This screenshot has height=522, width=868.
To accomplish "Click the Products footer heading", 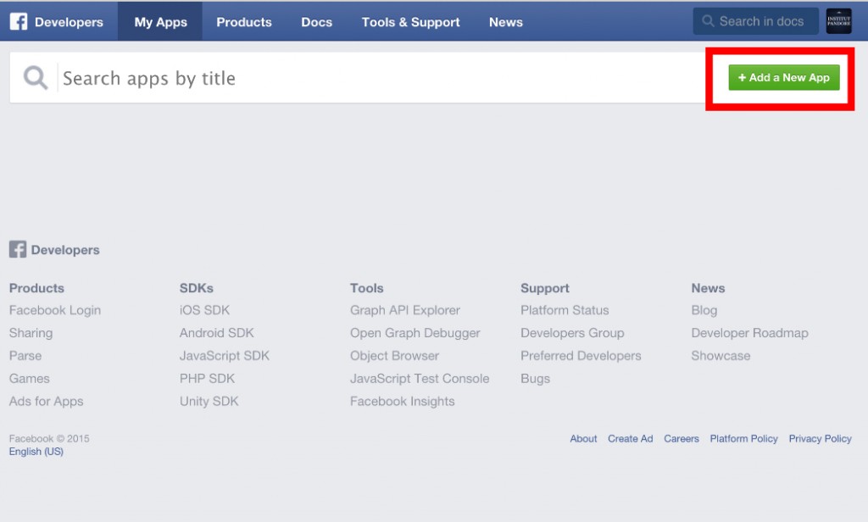I will [x=36, y=288].
